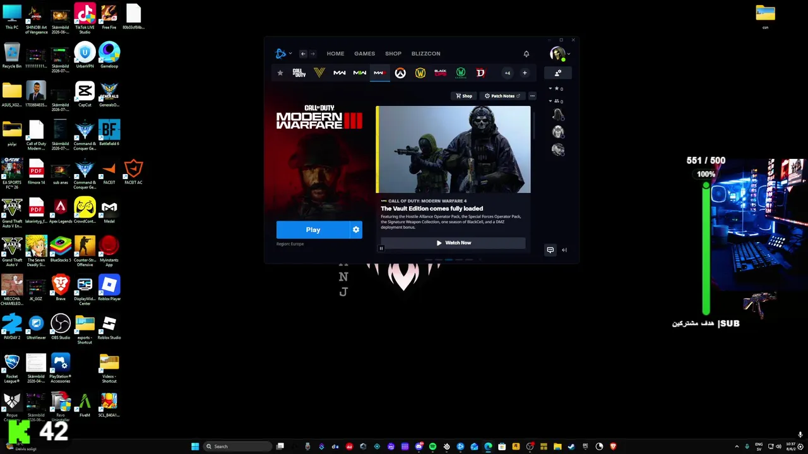
Task: Pause the news carousel
Action: (381, 248)
